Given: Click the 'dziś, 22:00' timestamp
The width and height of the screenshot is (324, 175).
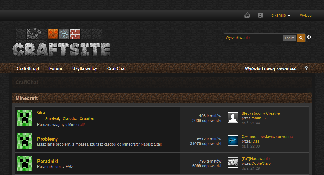Looking at the screenshot, I should point(251,146).
